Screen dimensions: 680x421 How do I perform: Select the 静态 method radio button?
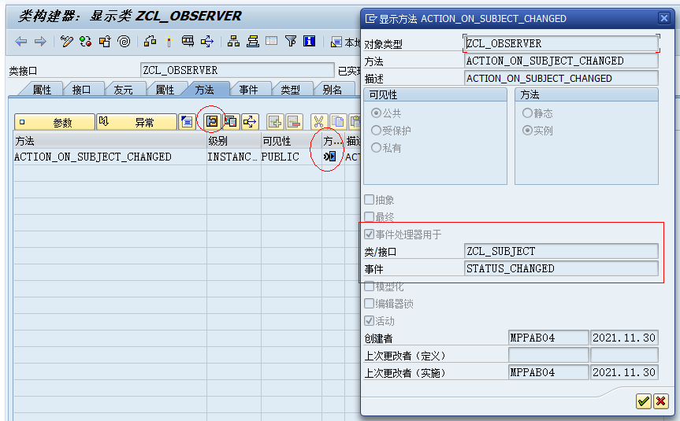click(527, 113)
